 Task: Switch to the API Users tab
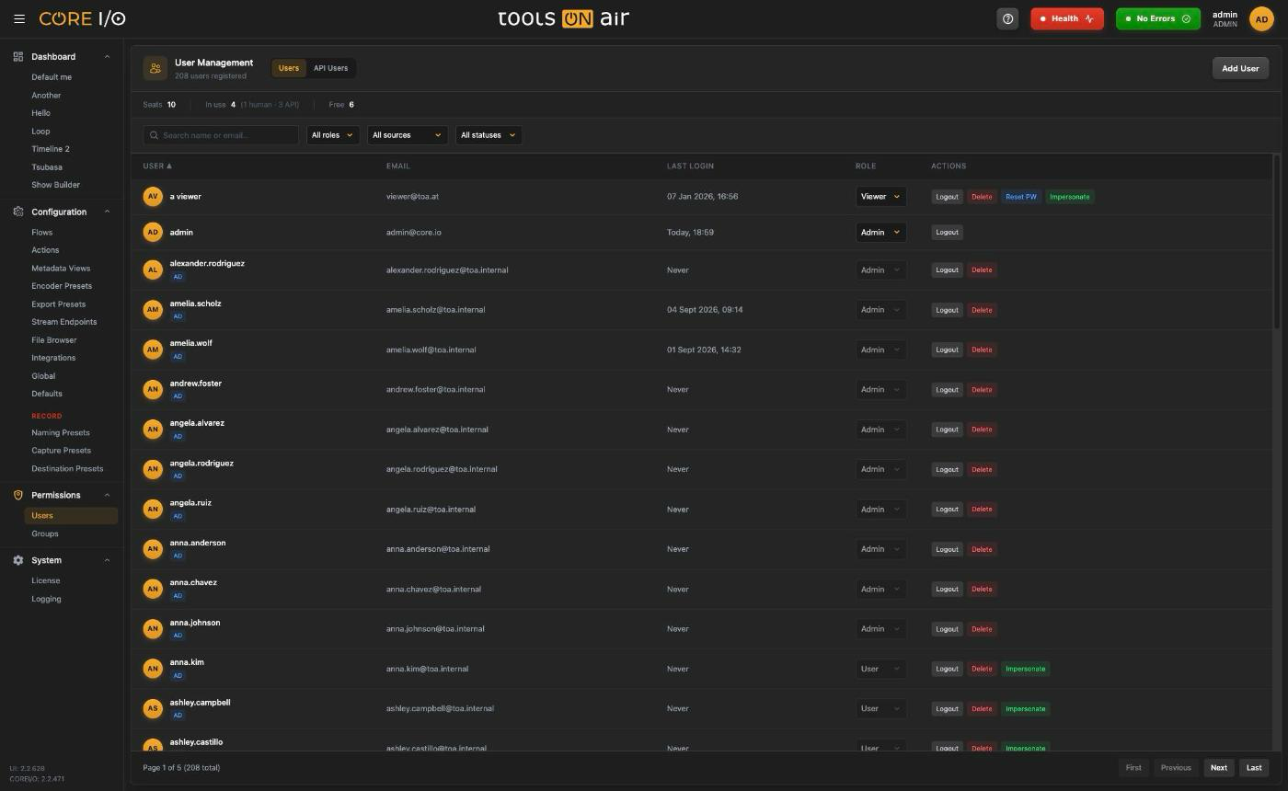coord(331,68)
